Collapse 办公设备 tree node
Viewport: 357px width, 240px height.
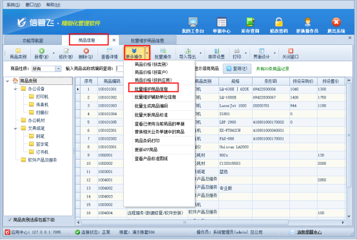(x=15, y=89)
